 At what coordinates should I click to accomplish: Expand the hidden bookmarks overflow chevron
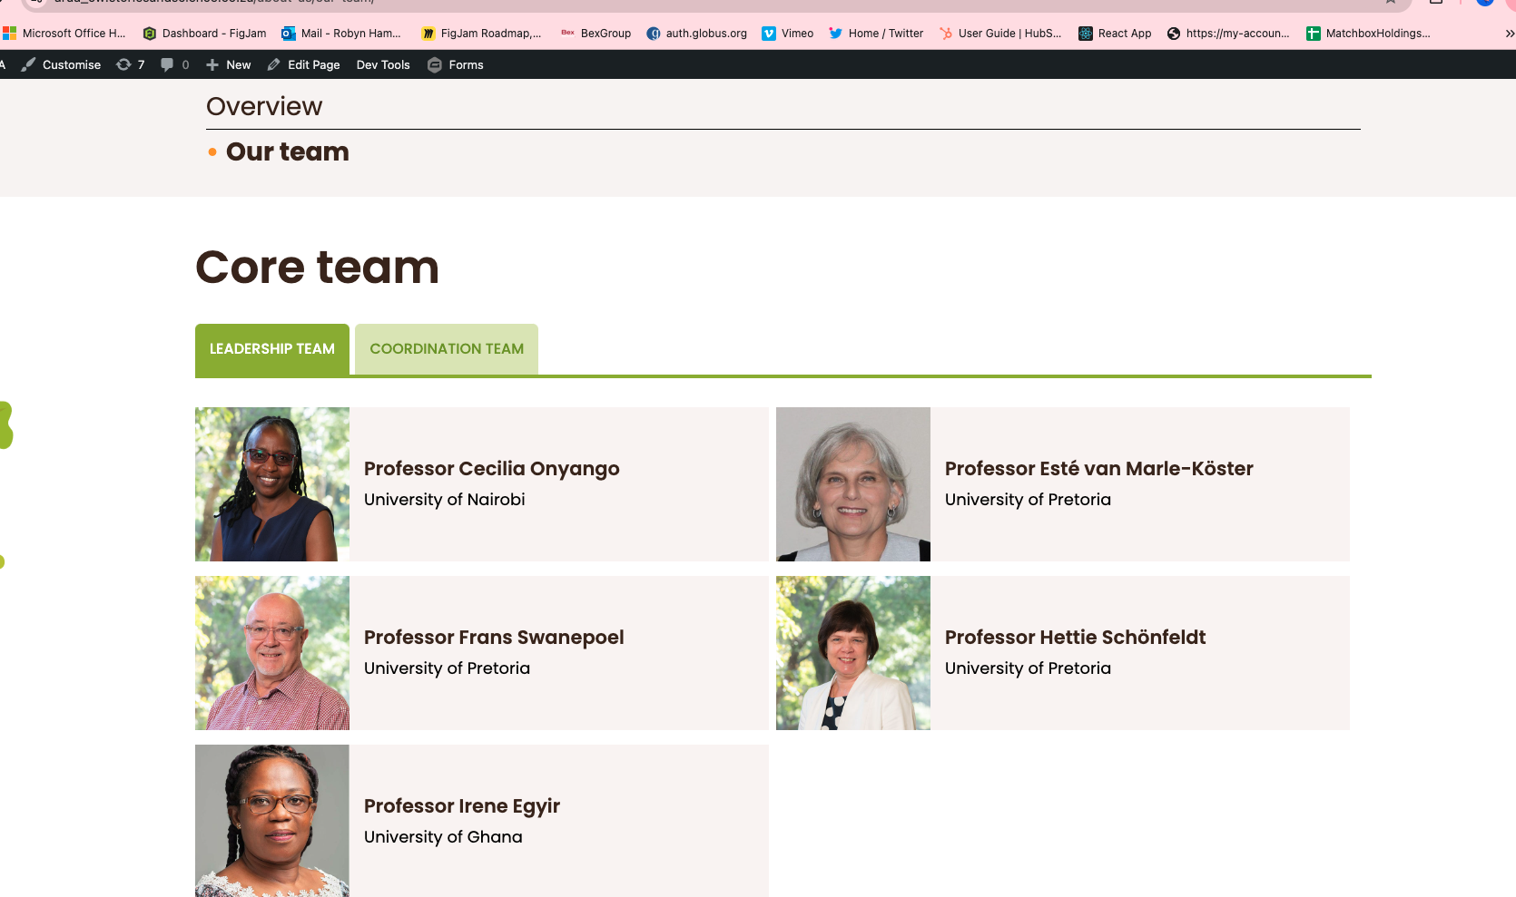click(x=1509, y=34)
